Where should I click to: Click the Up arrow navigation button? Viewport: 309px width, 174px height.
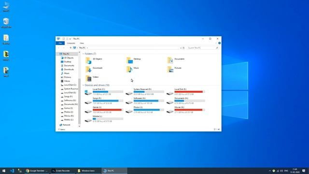(x=70, y=48)
